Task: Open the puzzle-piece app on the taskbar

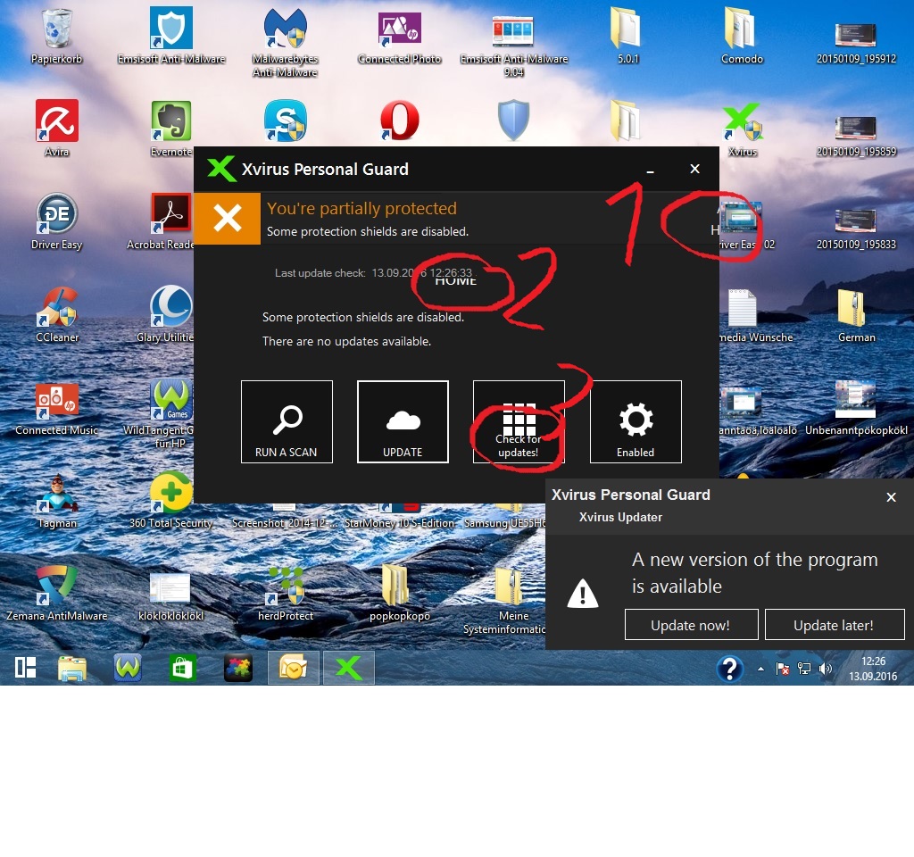Action: click(237, 668)
